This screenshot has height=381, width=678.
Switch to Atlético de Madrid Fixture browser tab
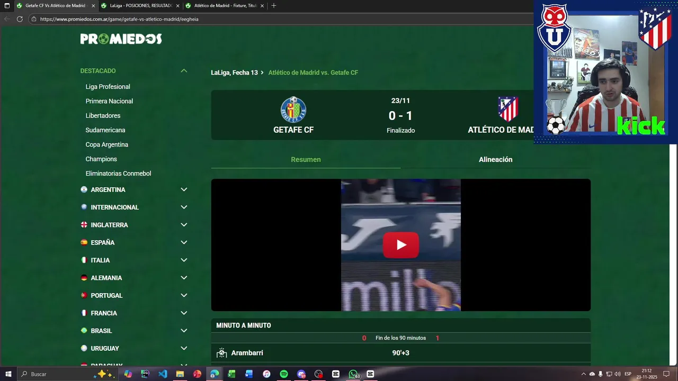225,6
